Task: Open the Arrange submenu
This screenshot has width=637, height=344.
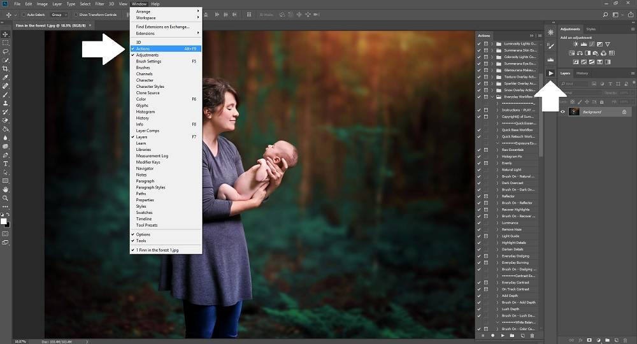Action: click(x=166, y=11)
